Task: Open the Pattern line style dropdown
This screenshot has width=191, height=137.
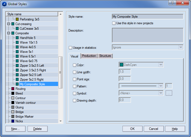Action: [x=161, y=86]
